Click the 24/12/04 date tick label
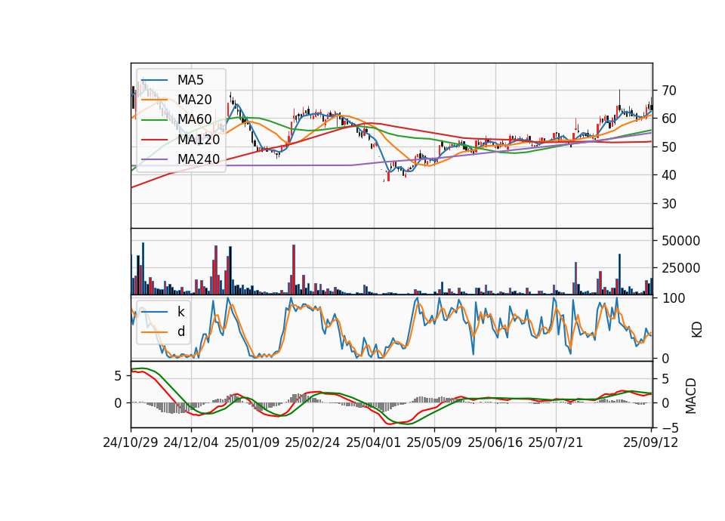Image resolution: width=725 pixels, height=521 pixels. click(x=191, y=442)
